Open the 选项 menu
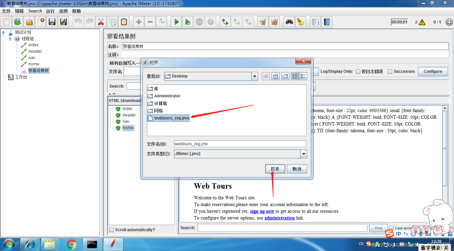Screen dimensions: 454x251 pyautogui.click(x=63, y=11)
